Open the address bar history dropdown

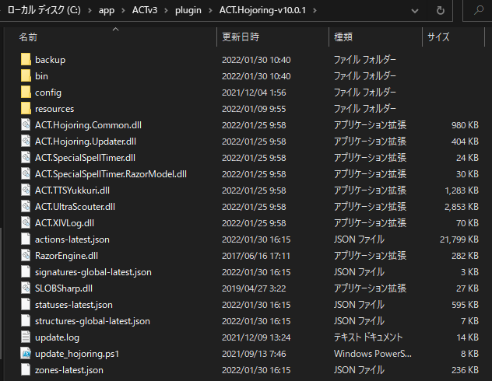[x=415, y=11]
